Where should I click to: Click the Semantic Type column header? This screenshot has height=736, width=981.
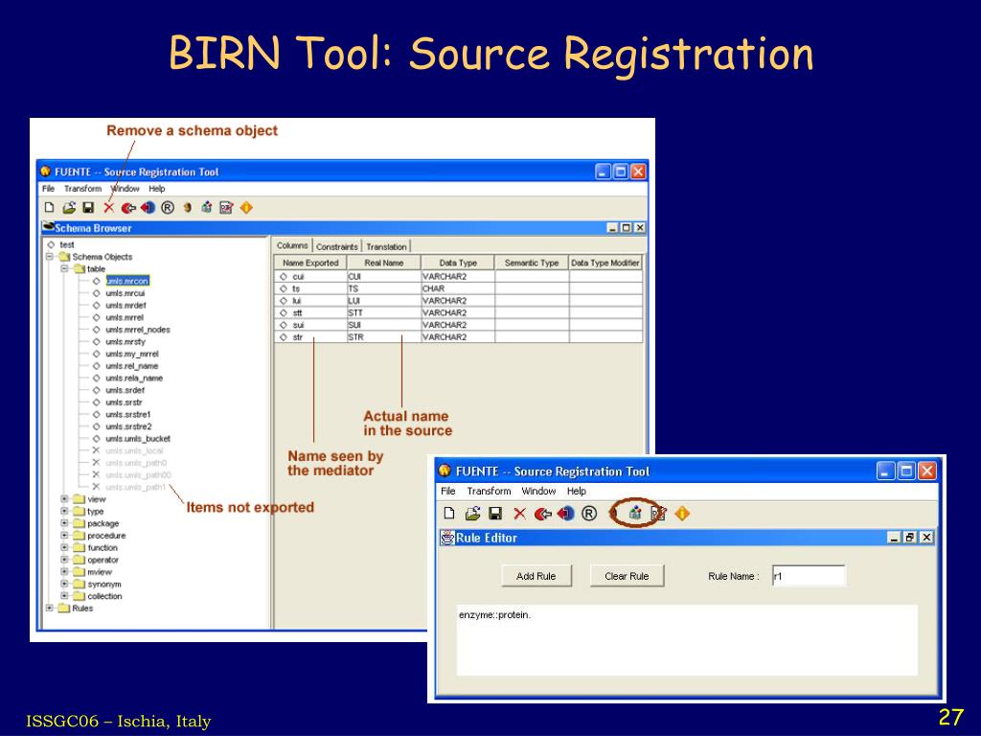532,263
